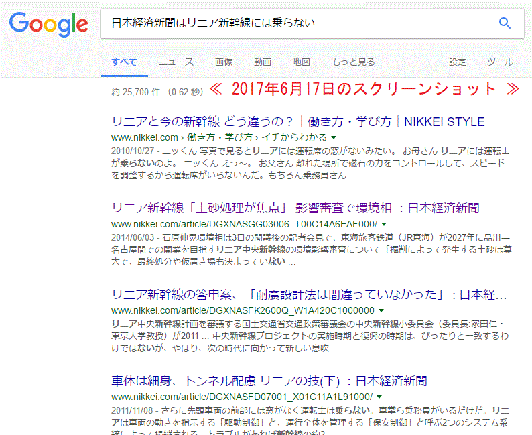Click the snippet dated 2014/06/03
Image resolution: width=532 pixels, height=435 pixels.
[312, 250]
